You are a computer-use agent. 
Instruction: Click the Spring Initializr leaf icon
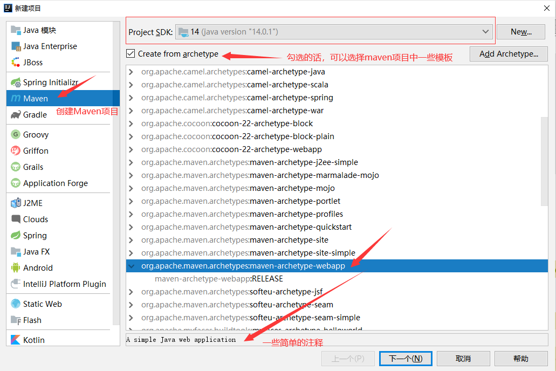click(x=16, y=83)
